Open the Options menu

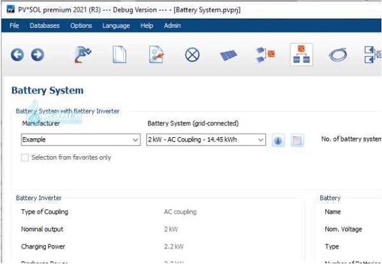click(81, 26)
